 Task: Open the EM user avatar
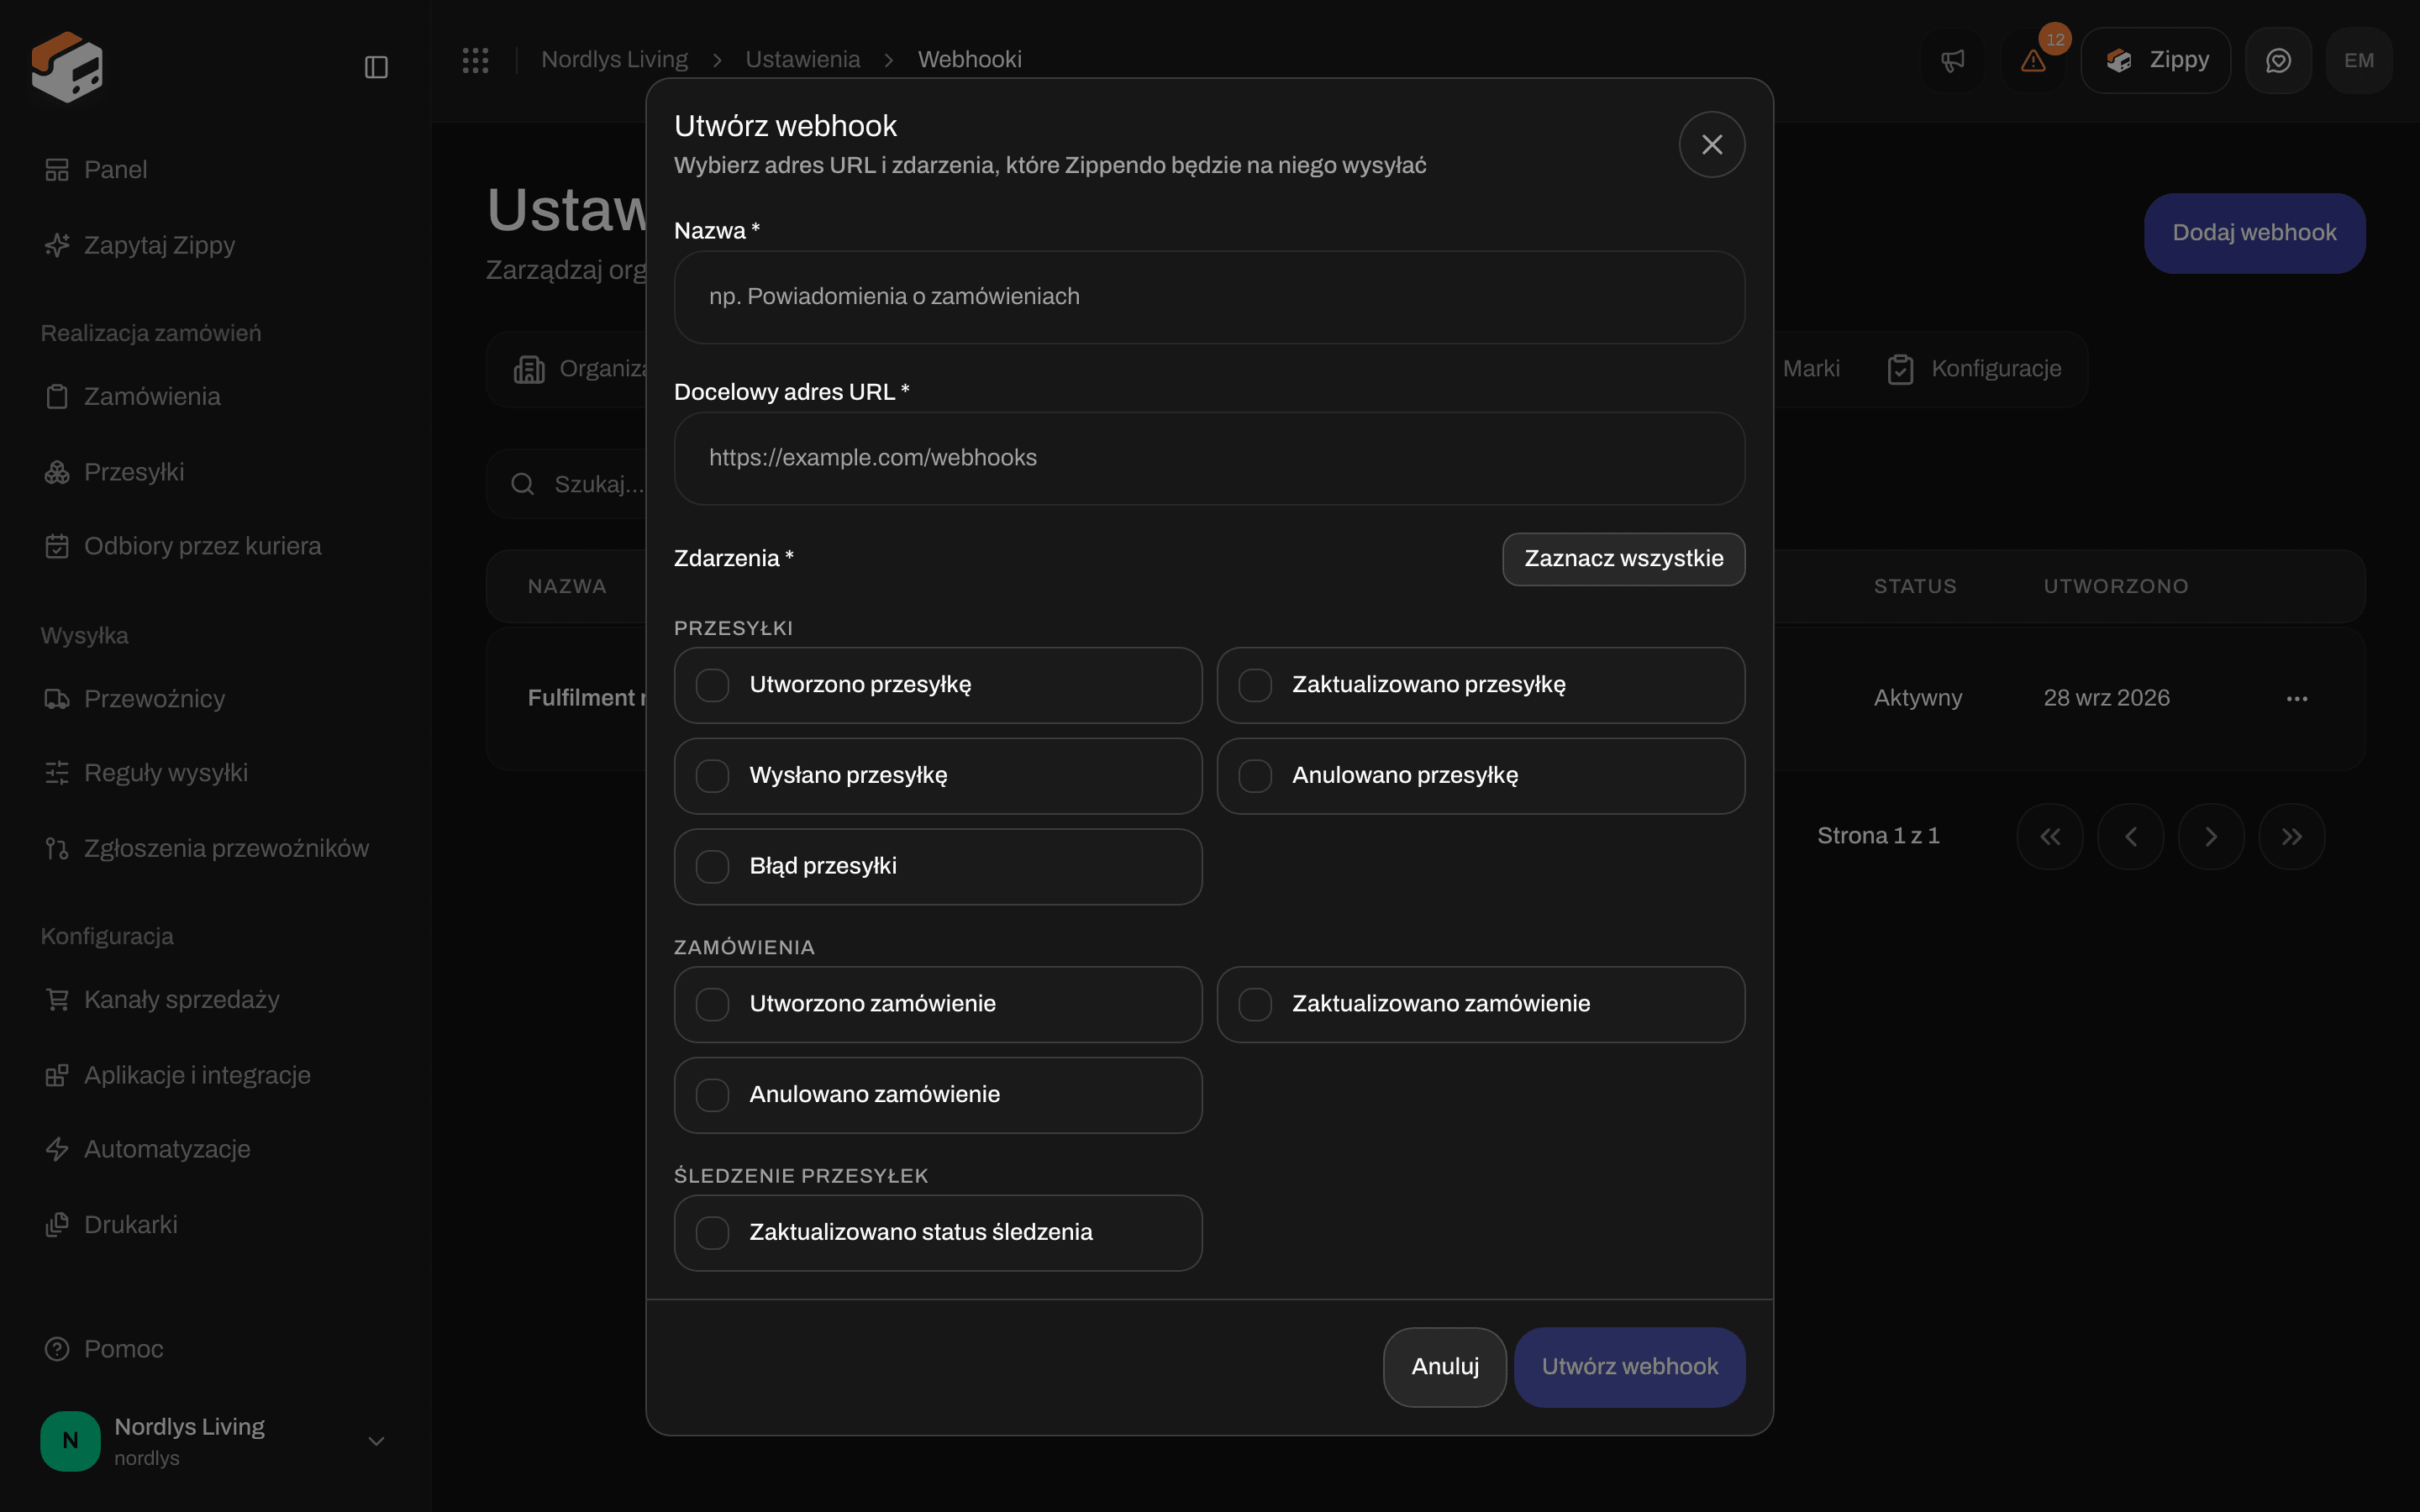point(2359,61)
